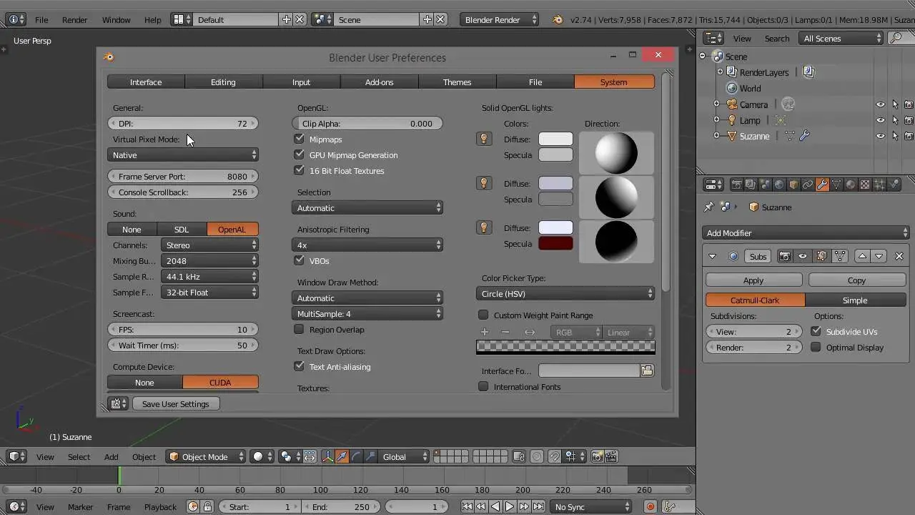
Task: Open the Object Mode selector
Action: coord(206,456)
